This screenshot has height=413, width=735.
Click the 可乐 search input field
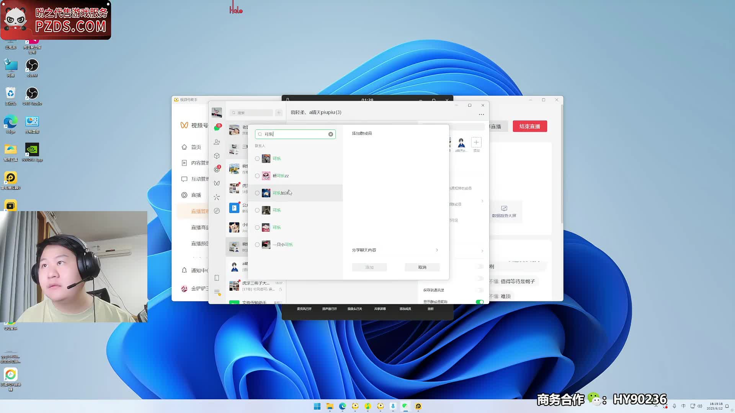coord(295,134)
